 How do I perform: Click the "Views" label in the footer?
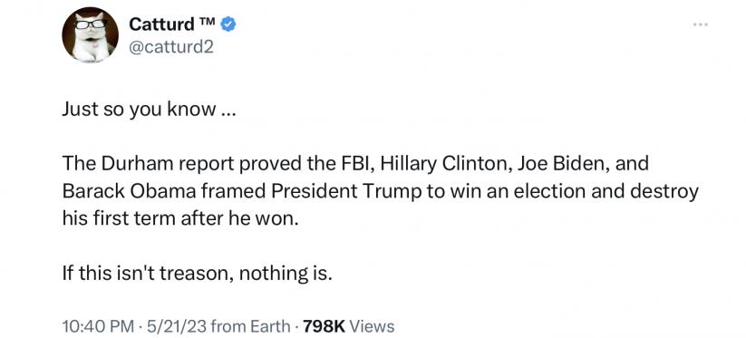click(x=372, y=326)
